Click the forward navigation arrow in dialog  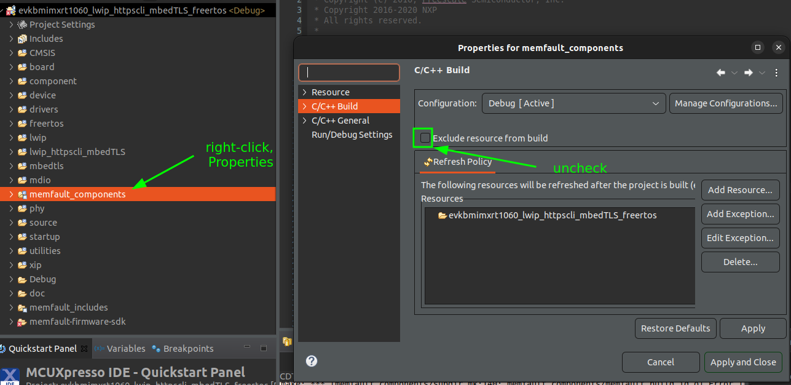click(x=748, y=73)
